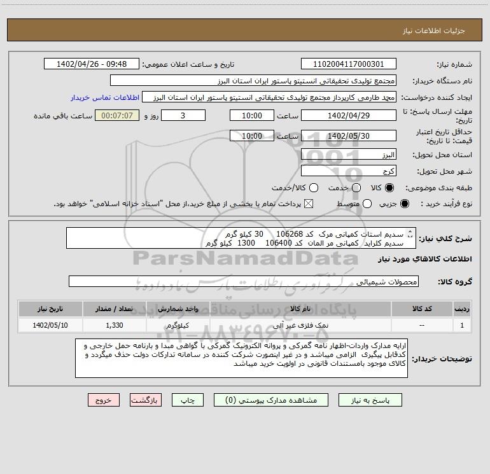Screen dimensions: 490x474
Task: Click the واحد شمارش column header
Action: pyautogui.click(x=178, y=309)
